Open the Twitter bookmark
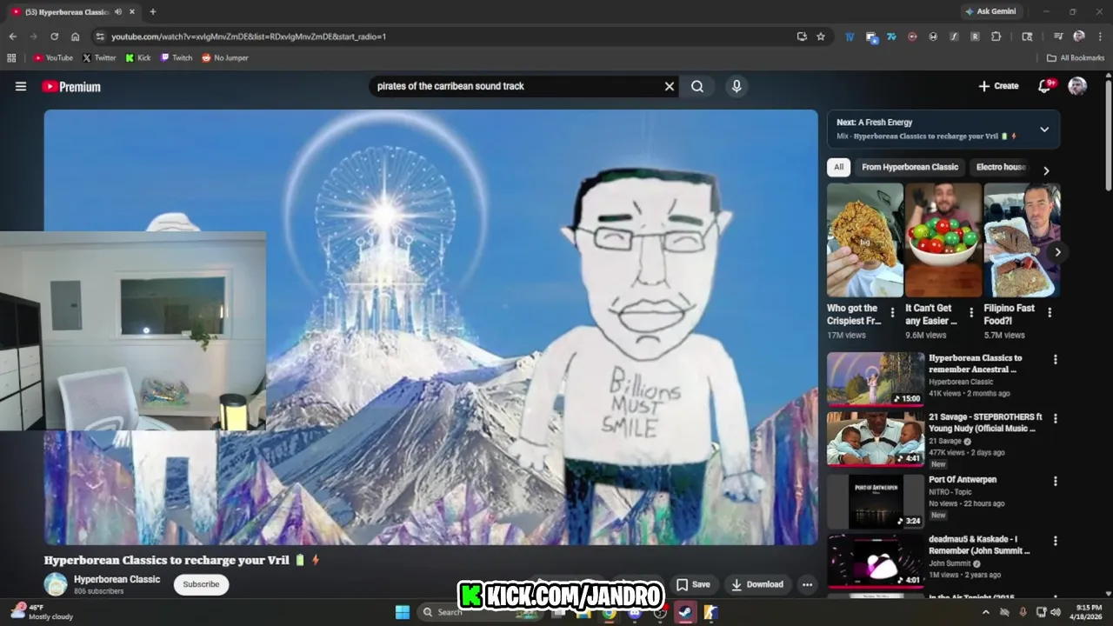 pos(99,58)
